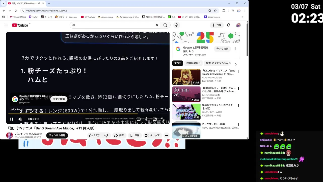Open YouTube notifications bell
Viewport: 323px width, 182px height.
point(229,25)
